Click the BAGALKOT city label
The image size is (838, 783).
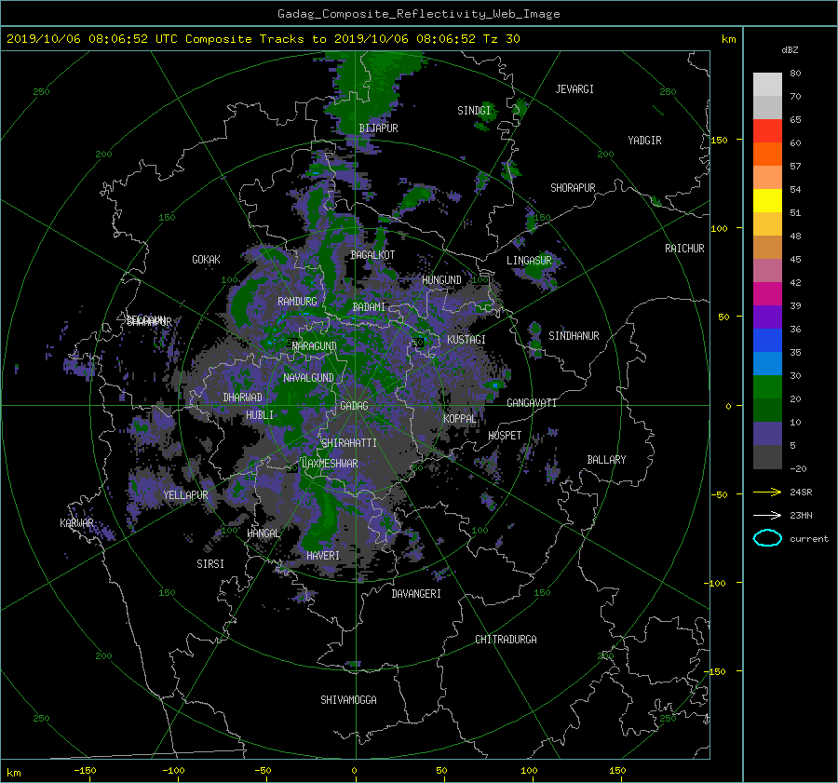click(x=372, y=255)
